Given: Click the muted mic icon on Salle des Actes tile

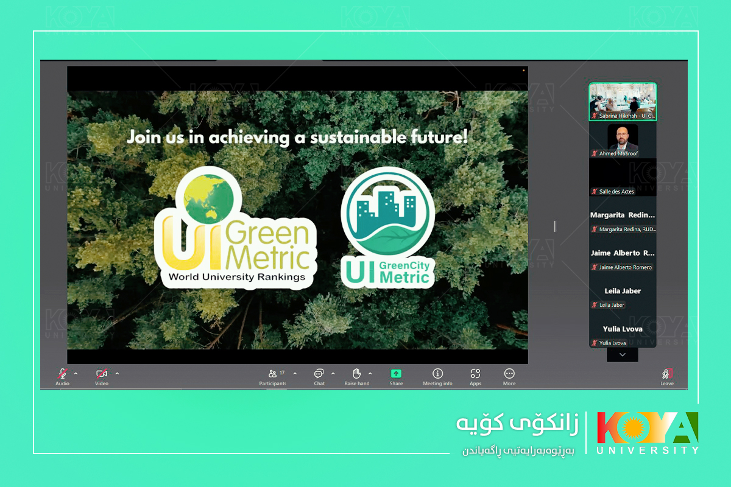Looking at the screenshot, I should pyautogui.click(x=595, y=191).
